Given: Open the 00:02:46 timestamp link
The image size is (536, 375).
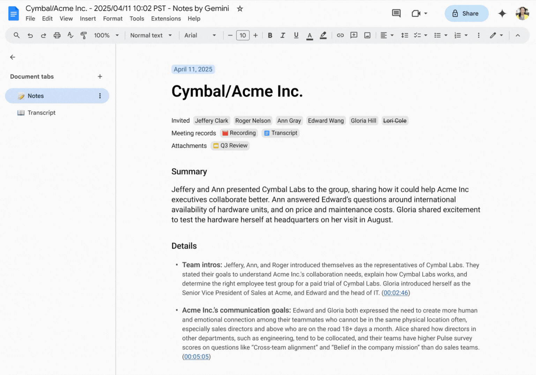Looking at the screenshot, I should 396,293.
